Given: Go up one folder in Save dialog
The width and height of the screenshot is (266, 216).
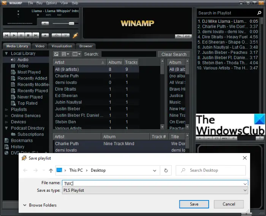Looking at the screenshot, I should (51, 171).
